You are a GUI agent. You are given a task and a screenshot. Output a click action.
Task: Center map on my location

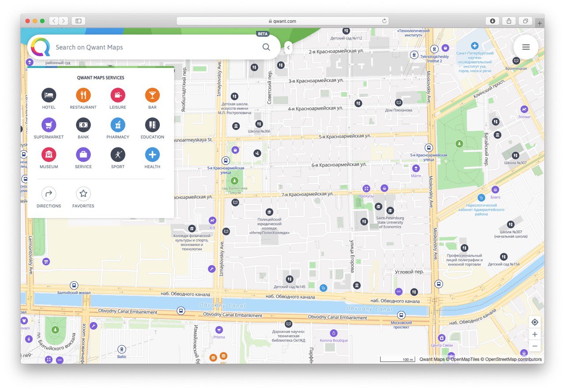[535, 322]
